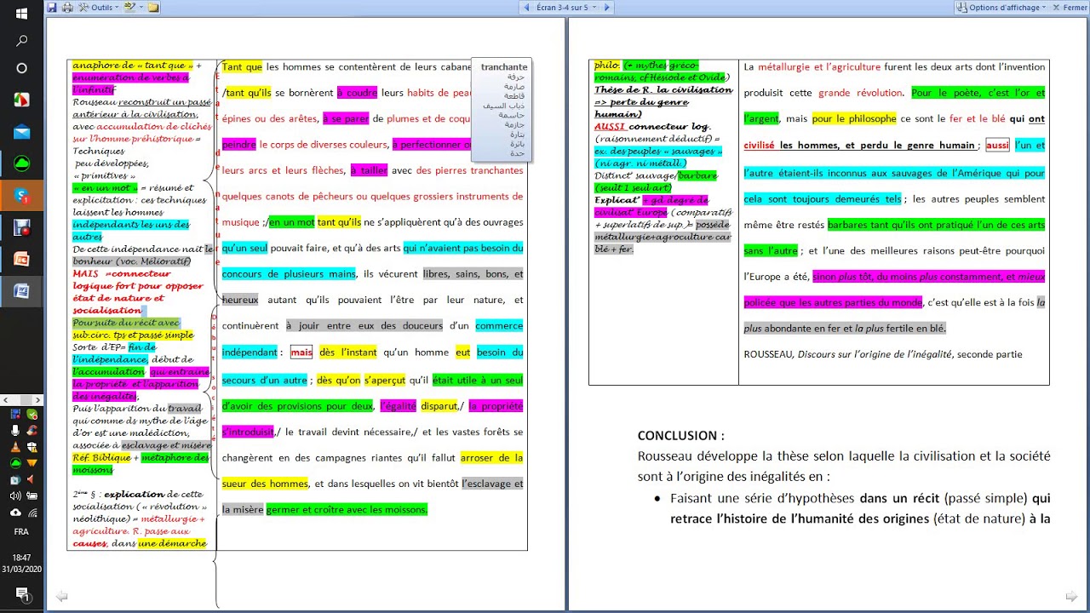Click 'anaphore de « tant que »' annotation
Image resolution: width=1090 pixels, height=613 pixels.
point(133,66)
